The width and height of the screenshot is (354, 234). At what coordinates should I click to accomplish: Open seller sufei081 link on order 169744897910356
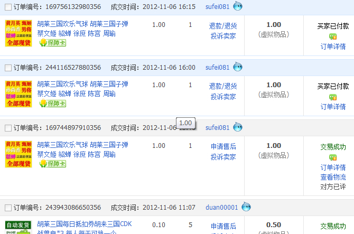217,128
